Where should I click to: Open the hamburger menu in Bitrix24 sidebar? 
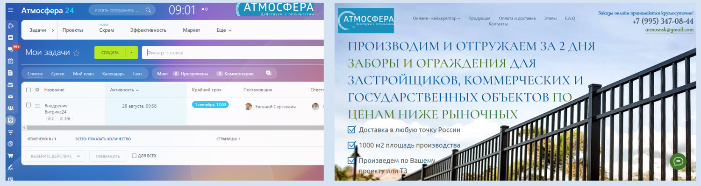click(10, 9)
